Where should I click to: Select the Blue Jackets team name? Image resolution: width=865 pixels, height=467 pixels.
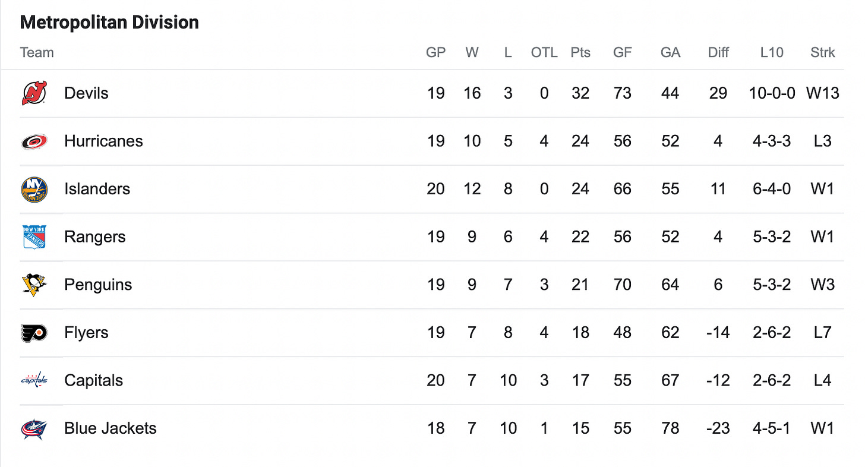(x=111, y=428)
